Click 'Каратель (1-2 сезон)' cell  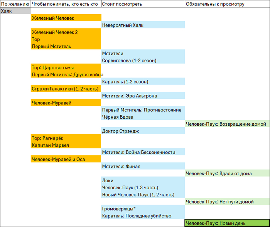(143, 81)
